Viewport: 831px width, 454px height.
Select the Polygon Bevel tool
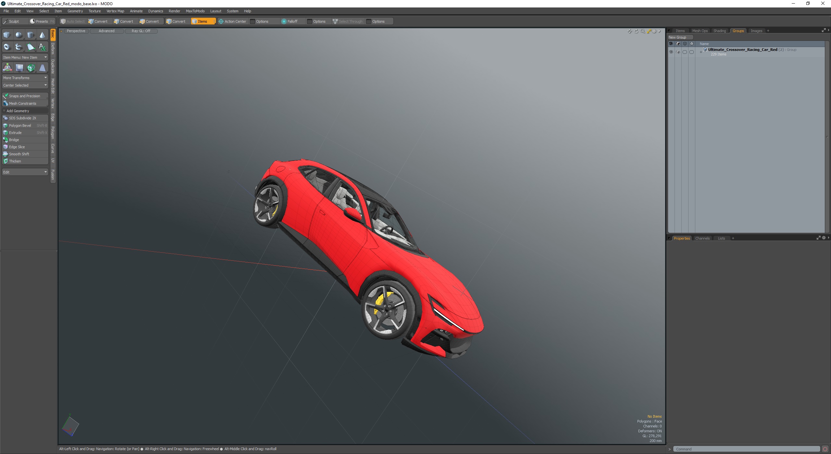(25, 125)
